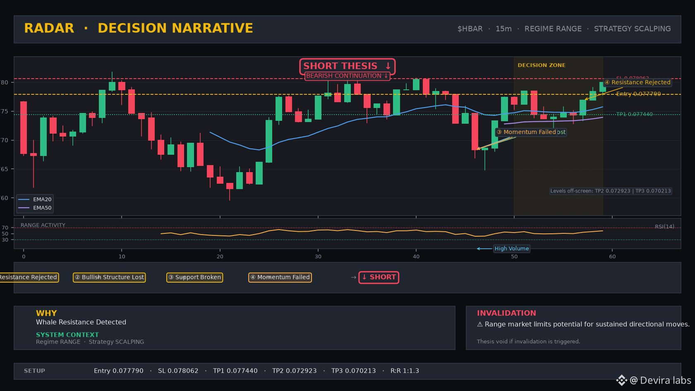This screenshot has height=391, width=695.
Task: Click the Whale Resistance Detected text
Action: coord(81,322)
